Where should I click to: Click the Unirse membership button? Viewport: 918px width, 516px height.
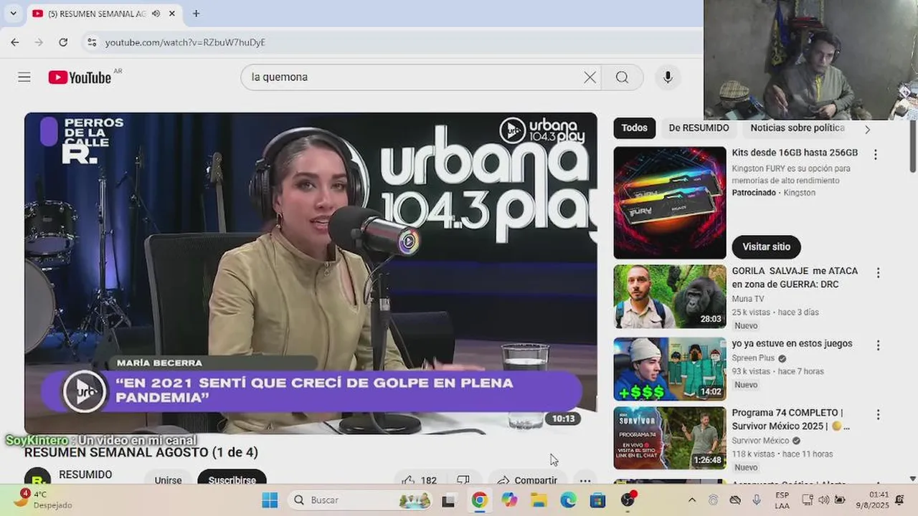click(x=168, y=480)
